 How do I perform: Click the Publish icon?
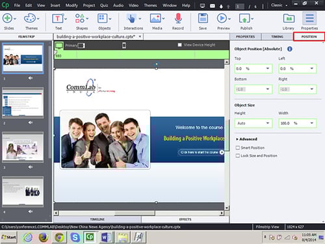click(244, 18)
